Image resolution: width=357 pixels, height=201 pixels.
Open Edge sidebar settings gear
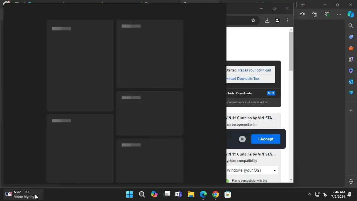pyautogui.click(x=351, y=181)
